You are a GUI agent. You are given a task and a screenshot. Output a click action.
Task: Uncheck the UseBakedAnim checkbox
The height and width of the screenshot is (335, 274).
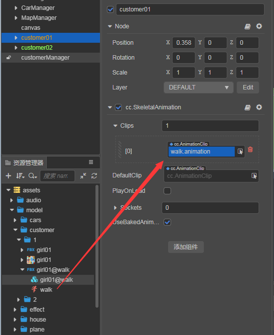(x=167, y=222)
